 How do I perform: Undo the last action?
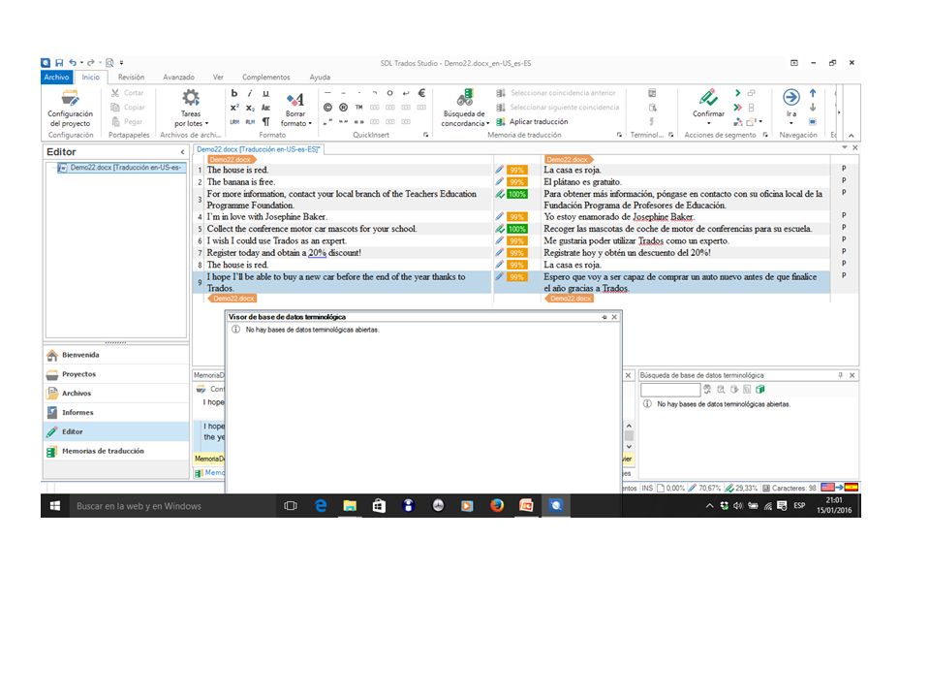tap(73, 62)
